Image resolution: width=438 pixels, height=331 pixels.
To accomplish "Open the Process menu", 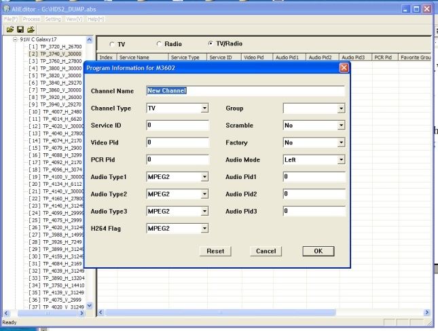I will 31,19.
